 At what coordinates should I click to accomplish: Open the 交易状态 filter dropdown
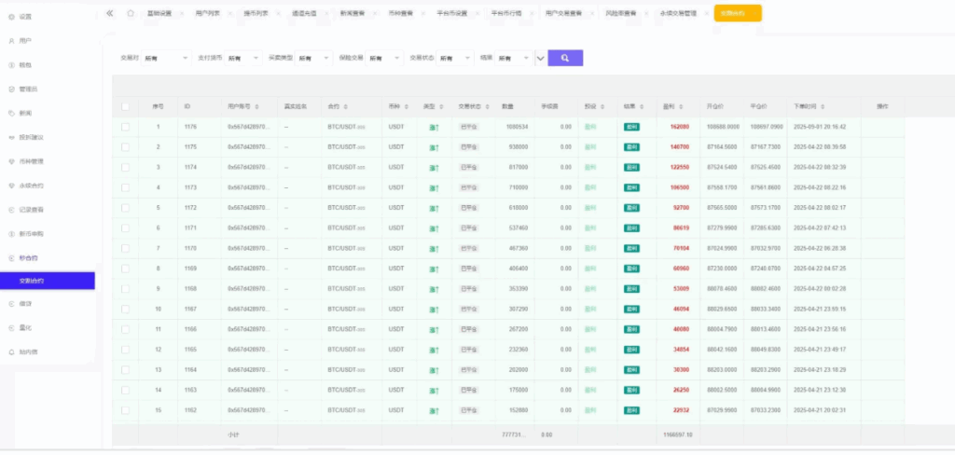[x=455, y=58]
